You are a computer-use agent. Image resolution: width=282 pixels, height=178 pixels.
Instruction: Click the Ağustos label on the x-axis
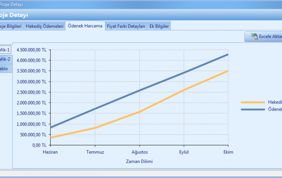coord(140,152)
